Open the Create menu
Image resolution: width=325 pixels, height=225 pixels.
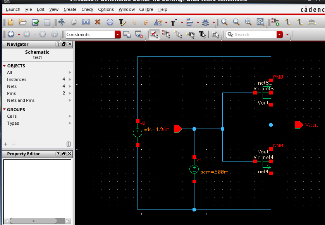pos(70,9)
